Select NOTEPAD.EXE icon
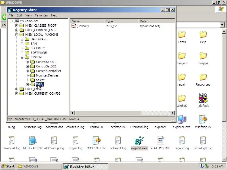This screenshot has height=170, width=227. pos(33,141)
